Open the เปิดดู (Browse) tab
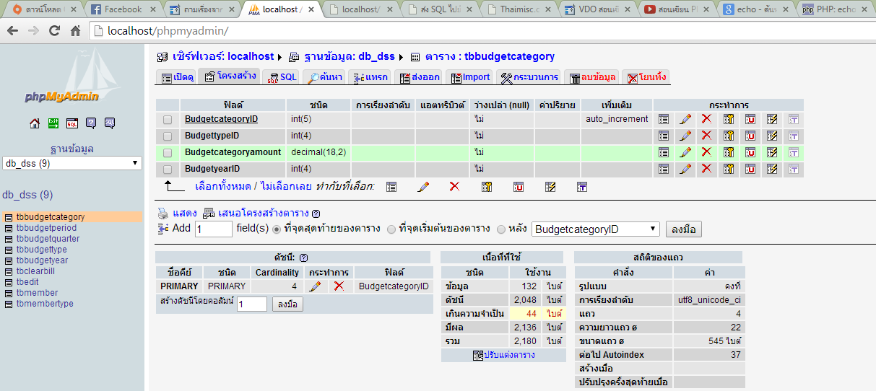The width and height of the screenshot is (876, 391). click(x=176, y=77)
